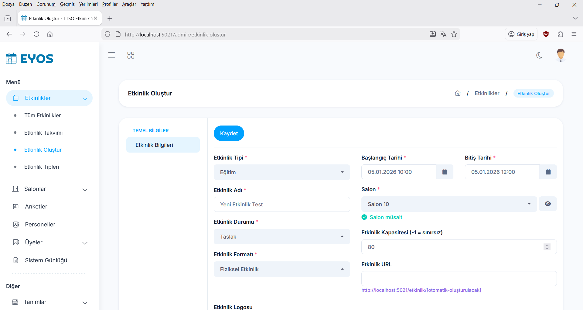Select the Etkinlik Bilgileri tab
This screenshot has width=583, height=310.
[x=163, y=145]
